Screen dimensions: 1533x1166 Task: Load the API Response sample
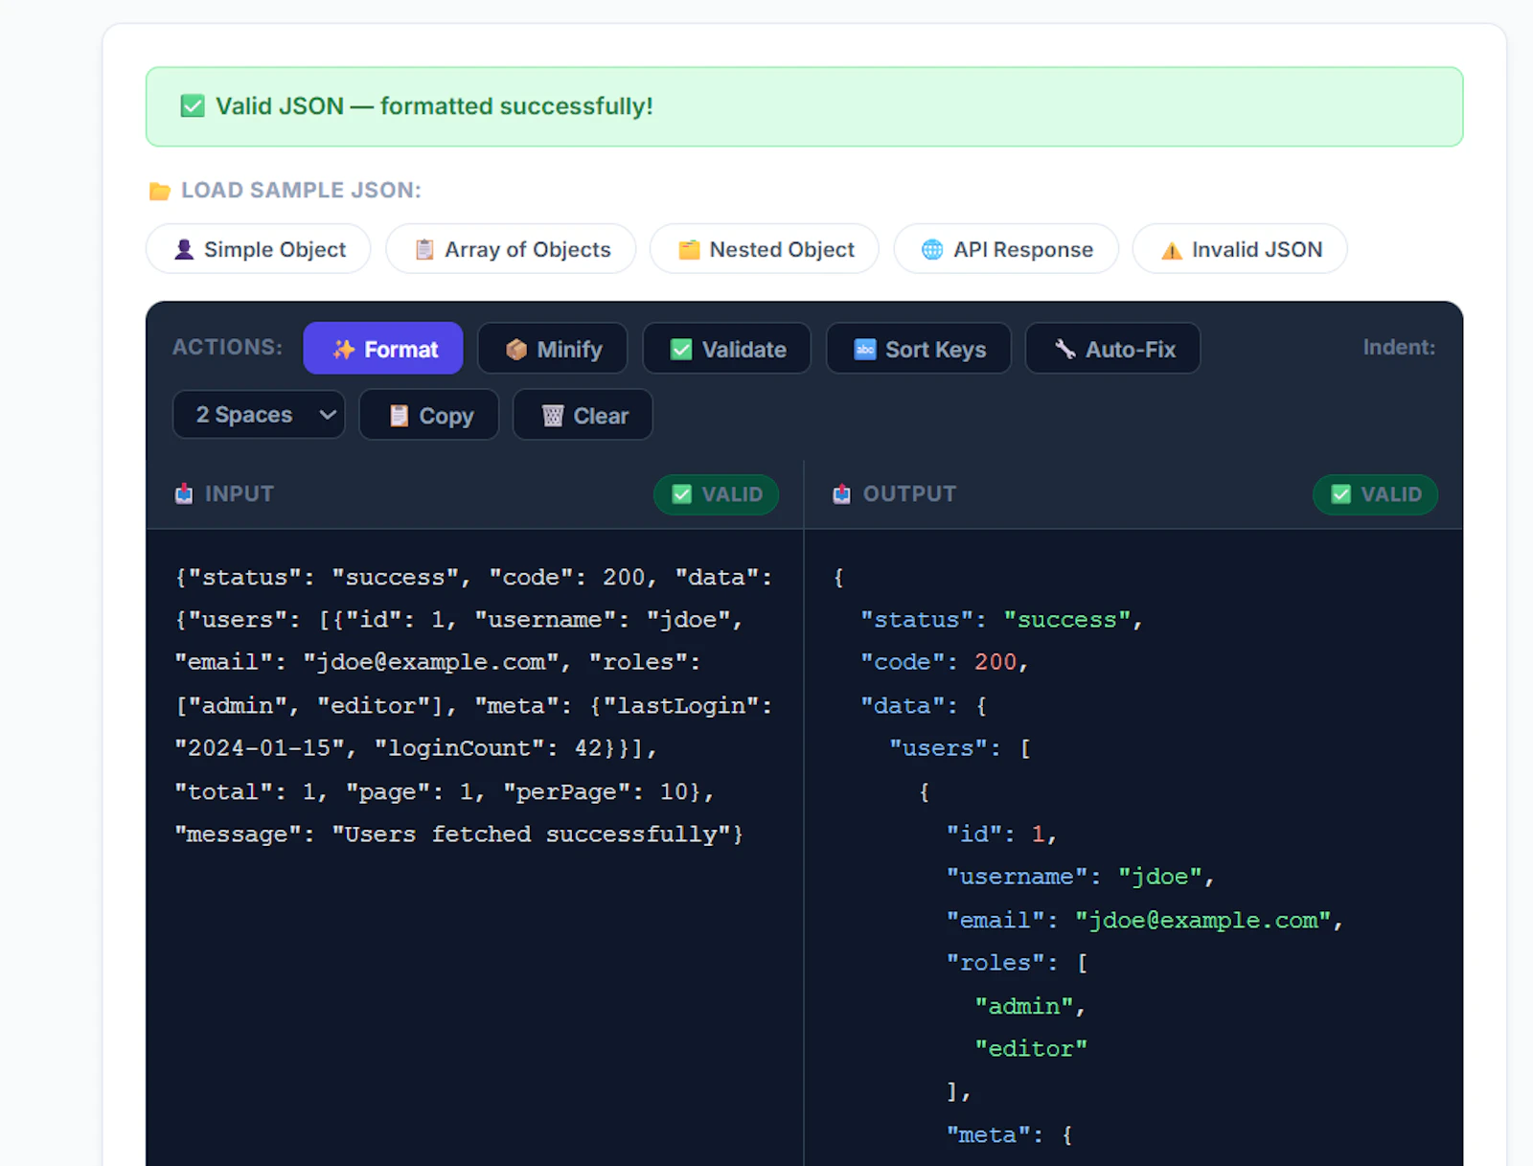1006,249
